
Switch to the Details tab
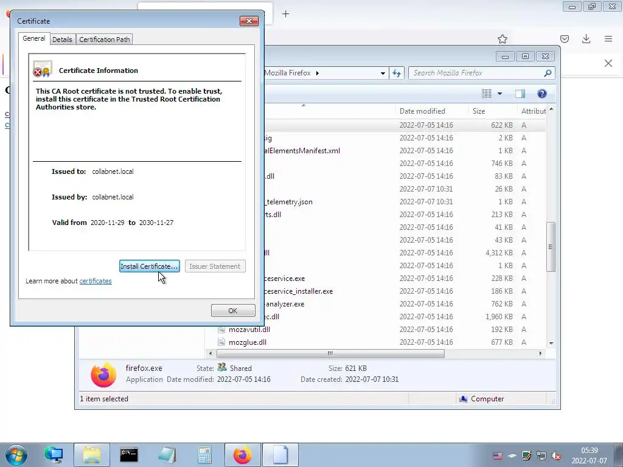tap(63, 40)
